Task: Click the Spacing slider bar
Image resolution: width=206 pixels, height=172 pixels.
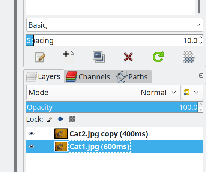Action: [112, 40]
